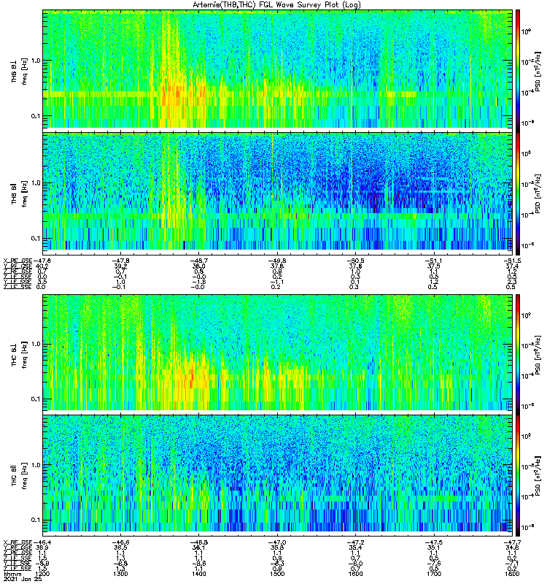
Task: Click the 1.0 frequency tick on THB B∥ panel
Action: pyautogui.click(x=36, y=183)
